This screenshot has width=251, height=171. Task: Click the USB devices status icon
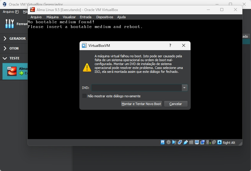pos(185,142)
